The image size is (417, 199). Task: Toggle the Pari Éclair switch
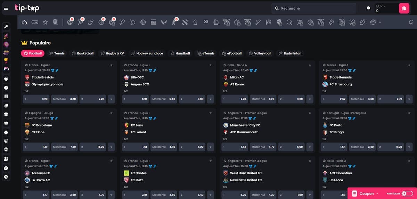[x=408, y=193]
